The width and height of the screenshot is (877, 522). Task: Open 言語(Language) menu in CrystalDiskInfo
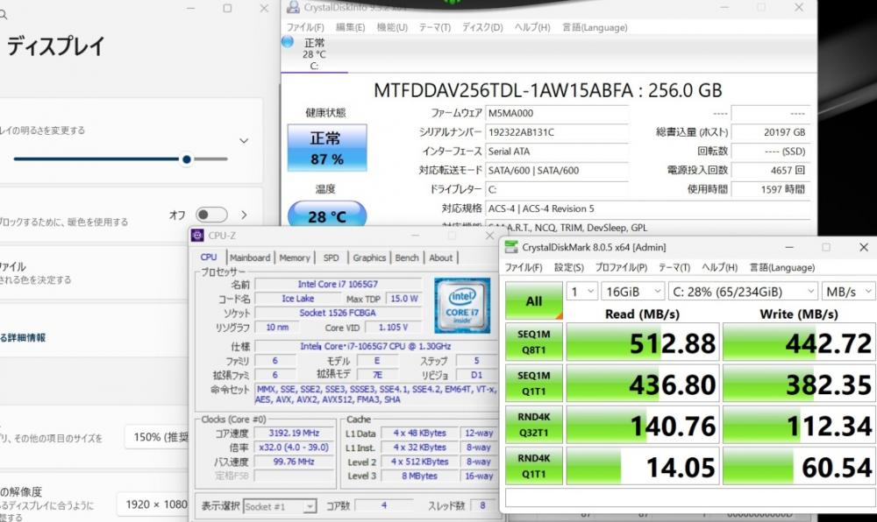(595, 27)
